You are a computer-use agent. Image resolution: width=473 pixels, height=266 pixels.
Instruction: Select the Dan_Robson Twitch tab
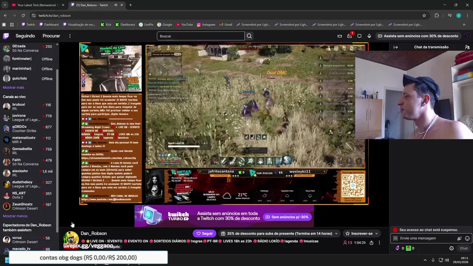point(97,5)
